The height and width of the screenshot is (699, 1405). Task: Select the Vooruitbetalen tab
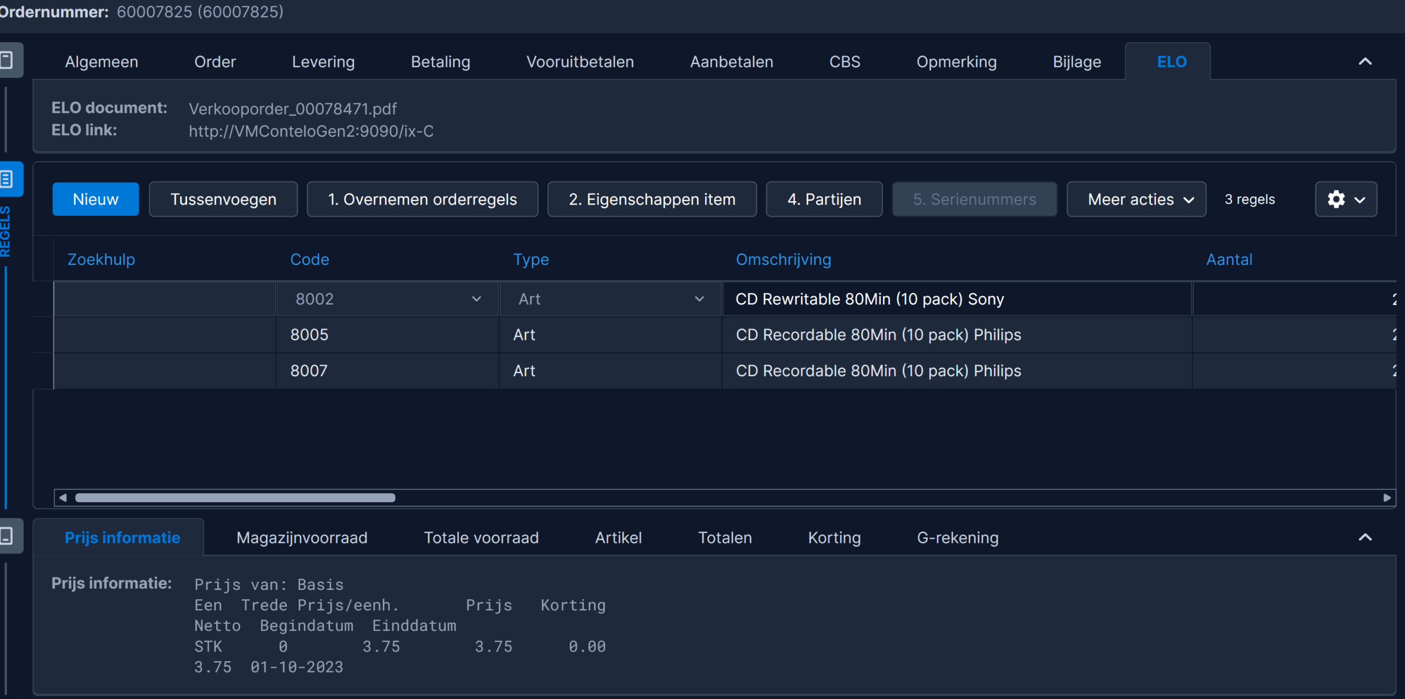[x=580, y=62]
